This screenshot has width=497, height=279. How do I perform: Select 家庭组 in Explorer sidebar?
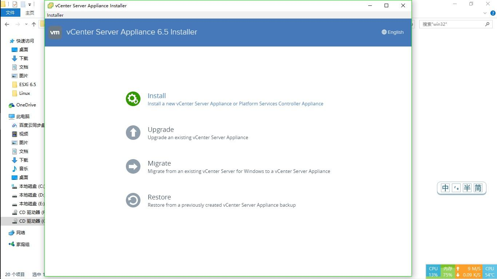pyautogui.click(x=19, y=244)
